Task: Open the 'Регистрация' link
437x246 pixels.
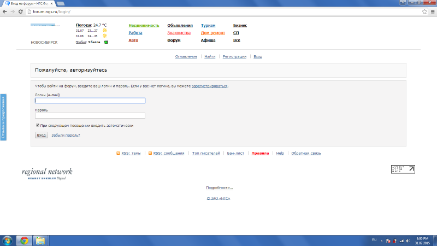Action: [x=234, y=56]
